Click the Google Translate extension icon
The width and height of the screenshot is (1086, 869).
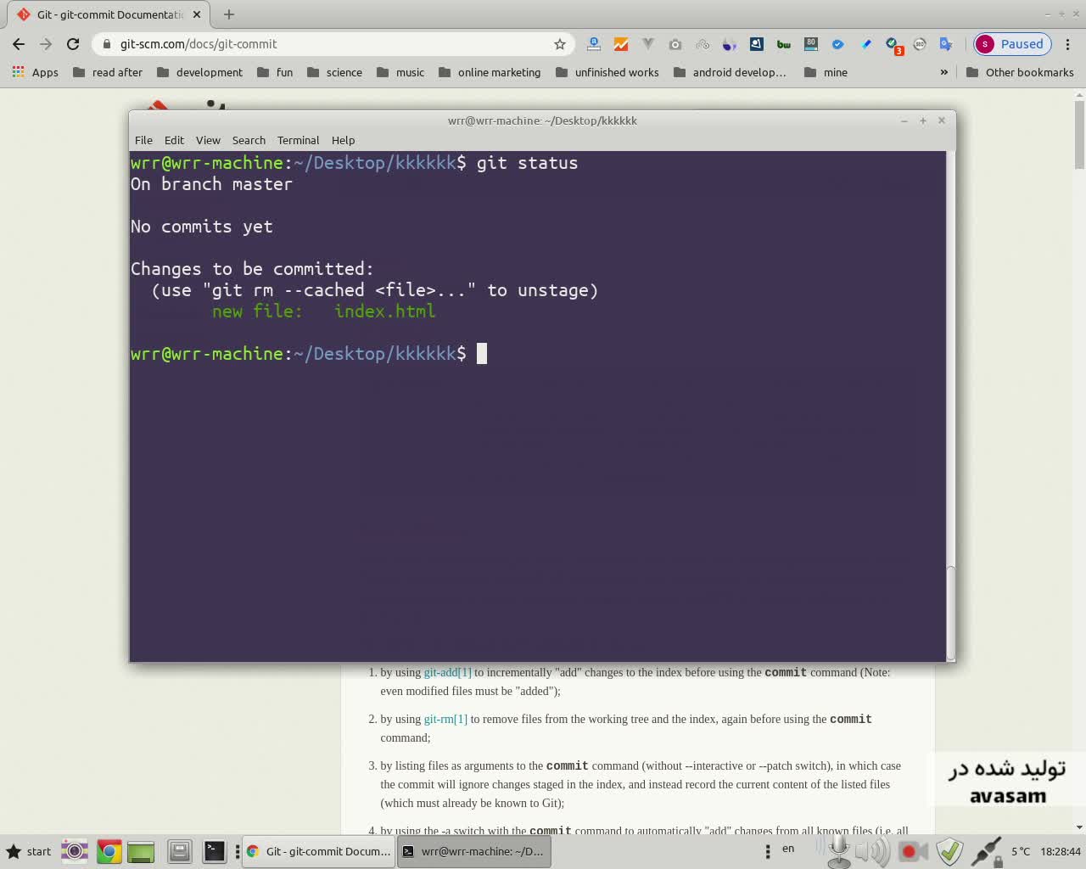(x=946, y=44)
